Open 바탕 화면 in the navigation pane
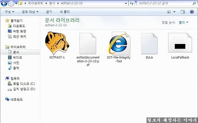 coord(19,31)
